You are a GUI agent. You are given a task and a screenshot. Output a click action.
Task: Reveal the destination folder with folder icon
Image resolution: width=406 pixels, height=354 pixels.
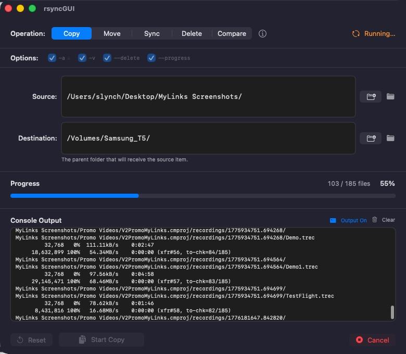click(390, 138)
